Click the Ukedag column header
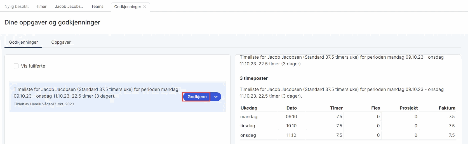 249,108
